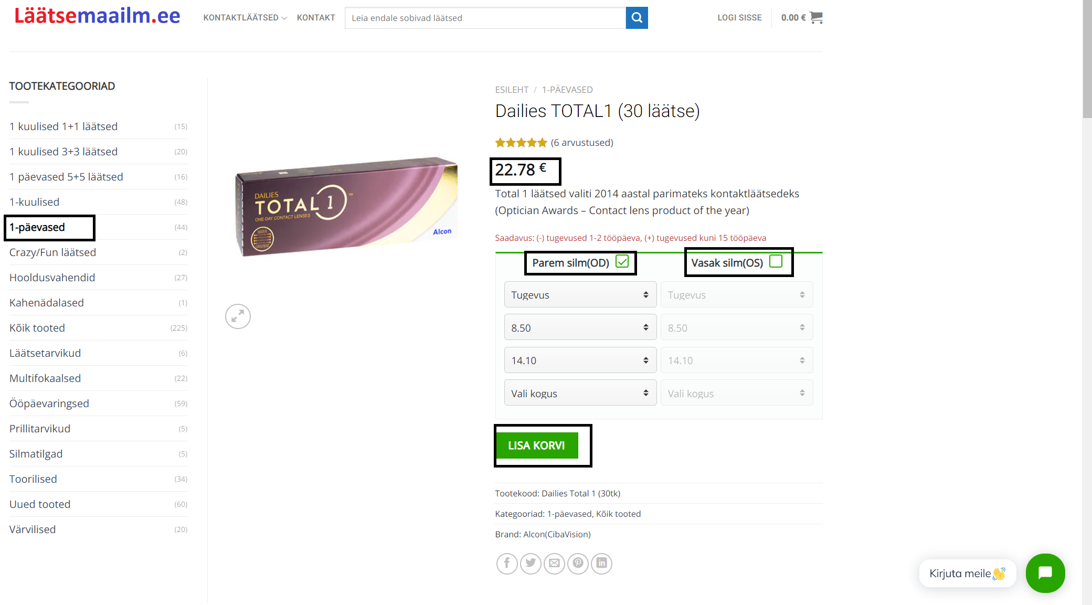Pin product on Pinterest icon

578,564
